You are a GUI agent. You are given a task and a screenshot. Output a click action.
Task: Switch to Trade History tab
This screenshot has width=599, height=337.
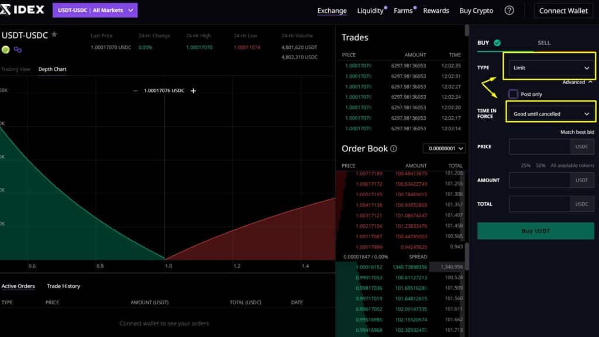63,286
